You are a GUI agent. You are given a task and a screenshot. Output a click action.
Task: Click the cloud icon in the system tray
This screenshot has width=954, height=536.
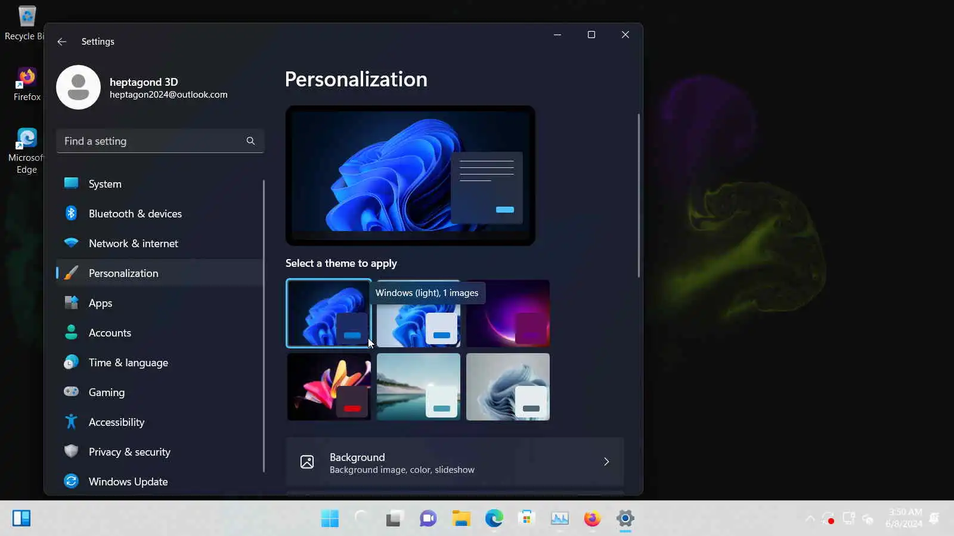[868, 519]
